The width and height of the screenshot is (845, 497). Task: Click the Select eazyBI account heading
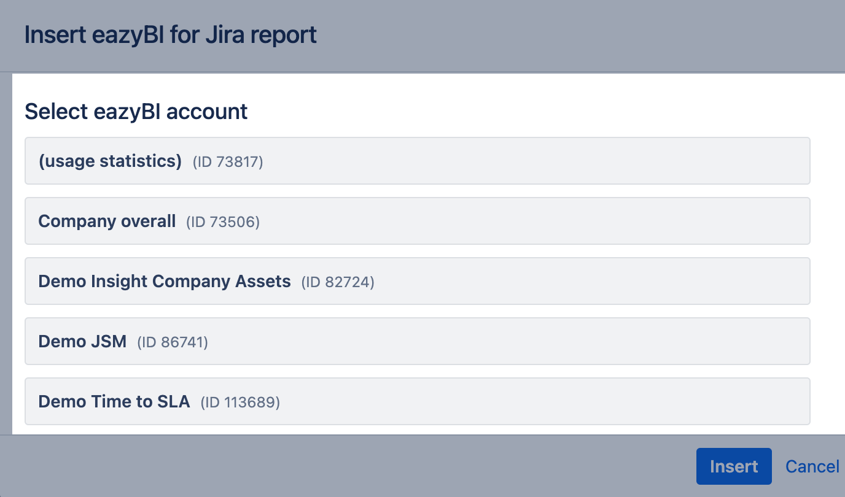pyautogui.click(x=136, y=112)
